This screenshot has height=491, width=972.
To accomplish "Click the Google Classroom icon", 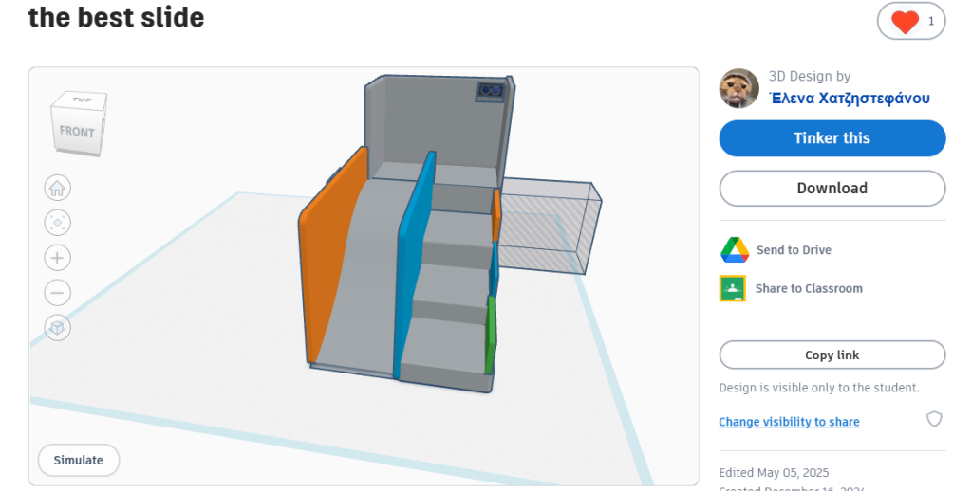I will 733,288.
